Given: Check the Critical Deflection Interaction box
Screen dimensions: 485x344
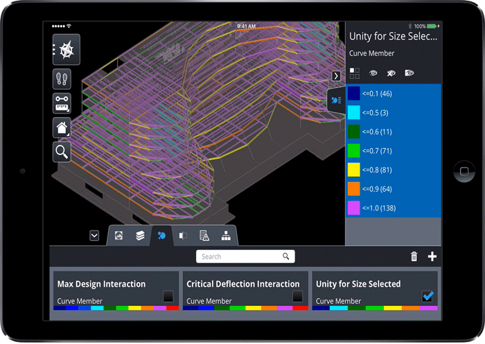Looking at the screenshot, I should [x=297, y=296].
